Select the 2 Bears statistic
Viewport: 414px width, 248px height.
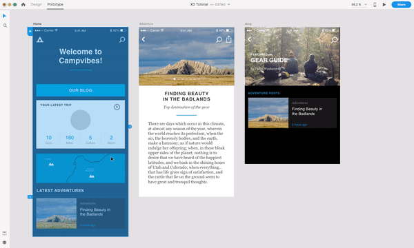click(x=111, y=140)
